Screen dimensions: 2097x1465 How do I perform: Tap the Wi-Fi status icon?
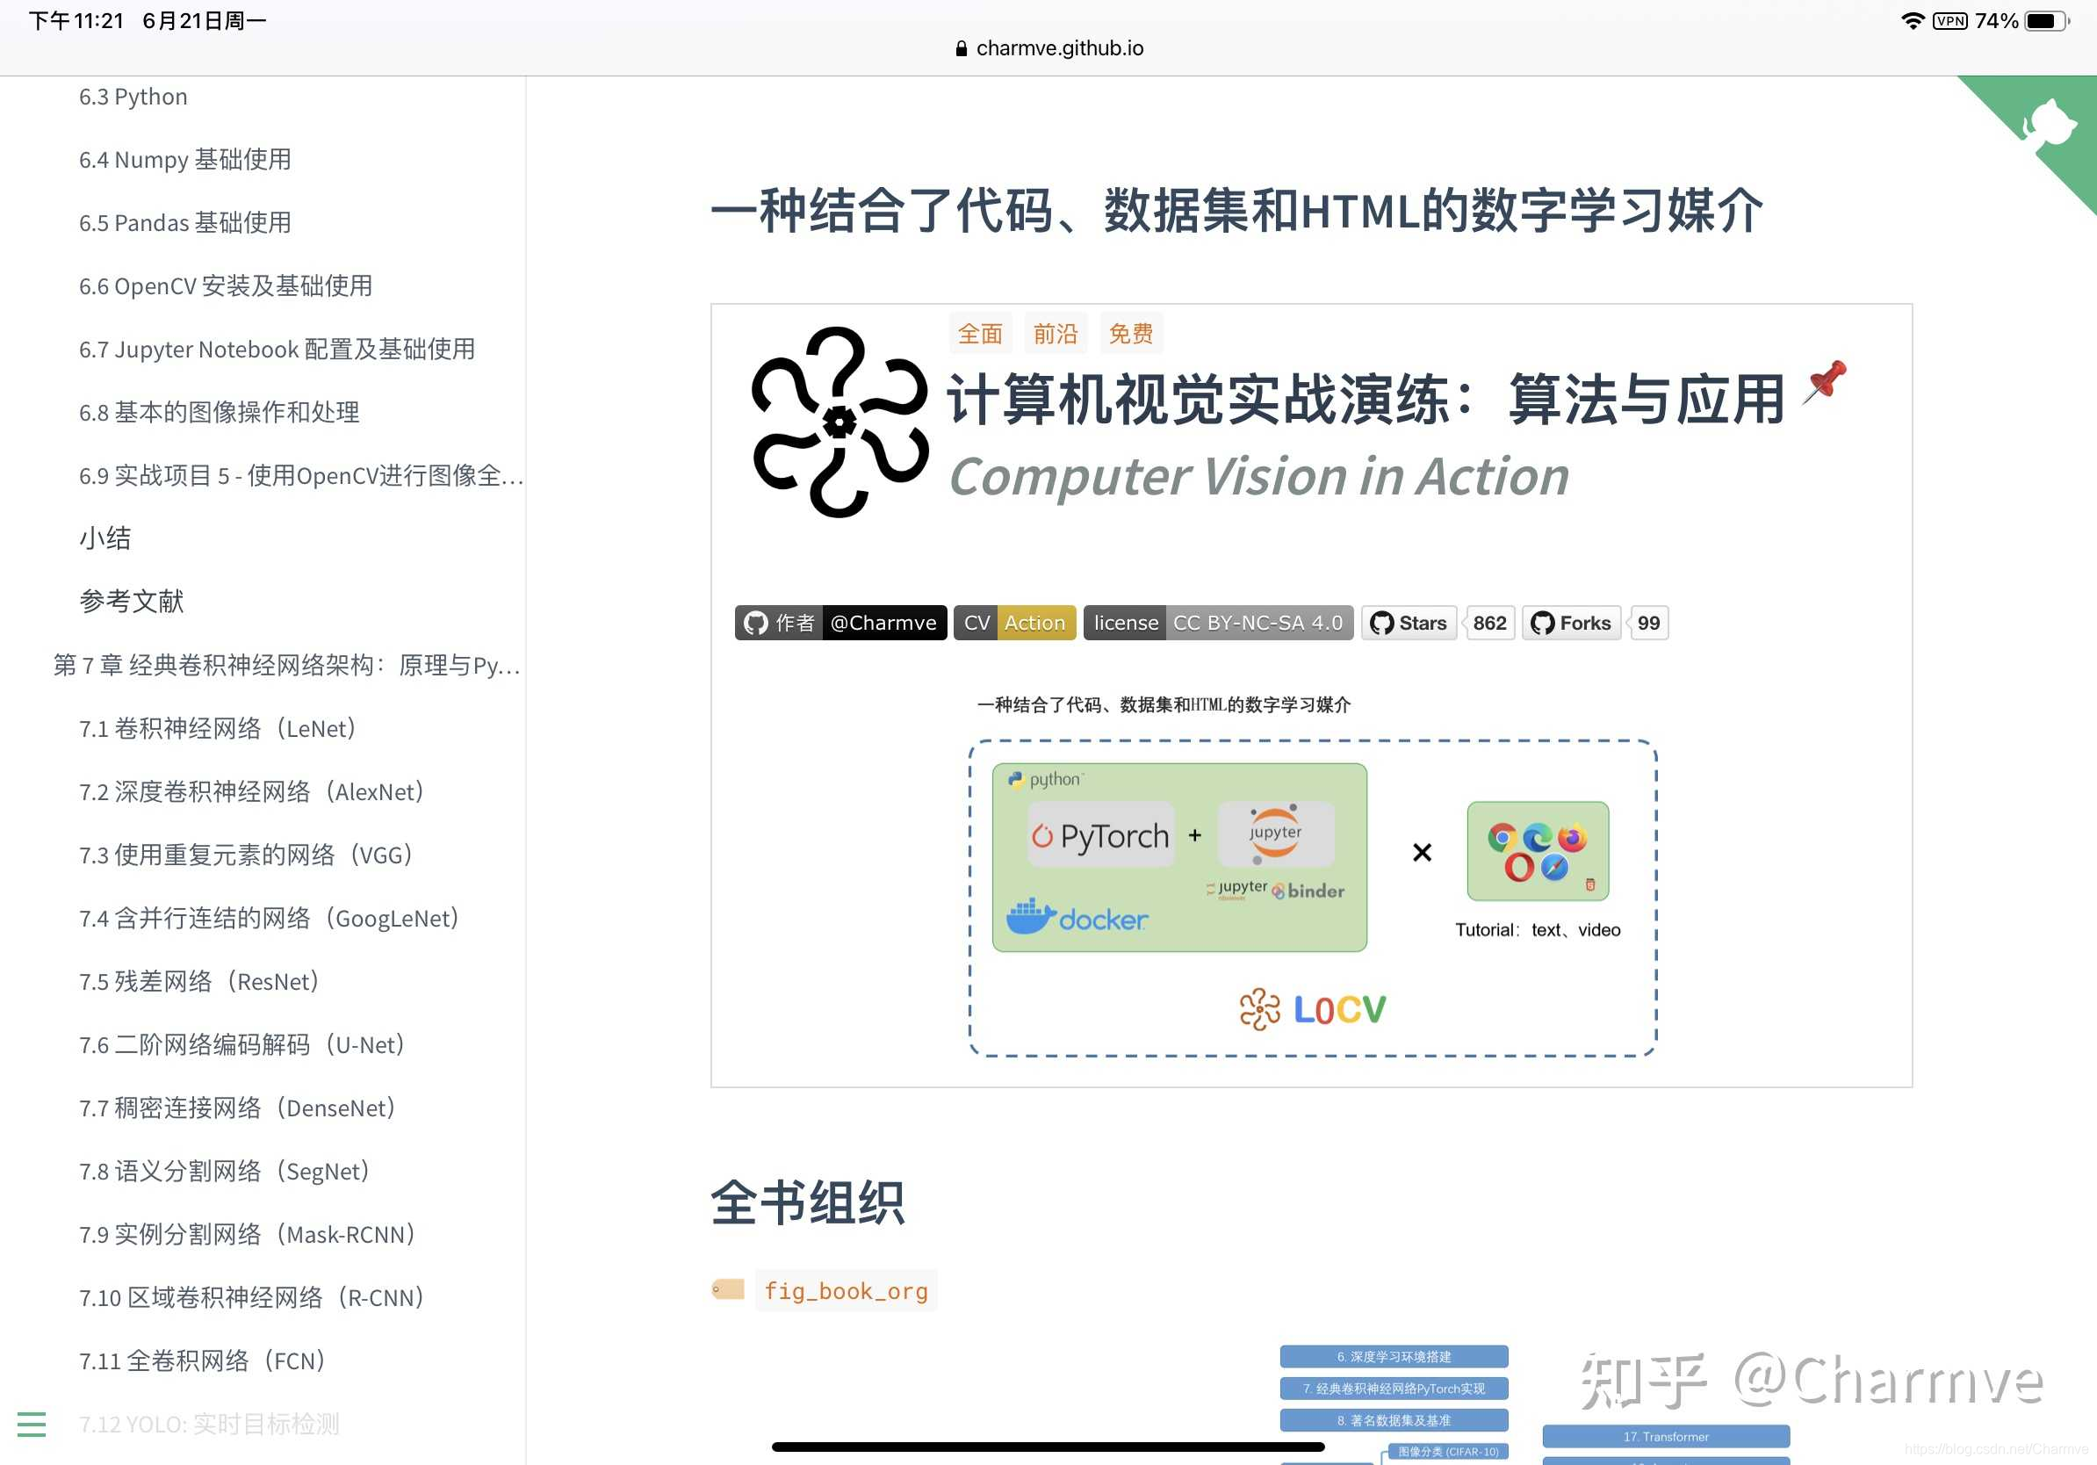pos(1913,20)
